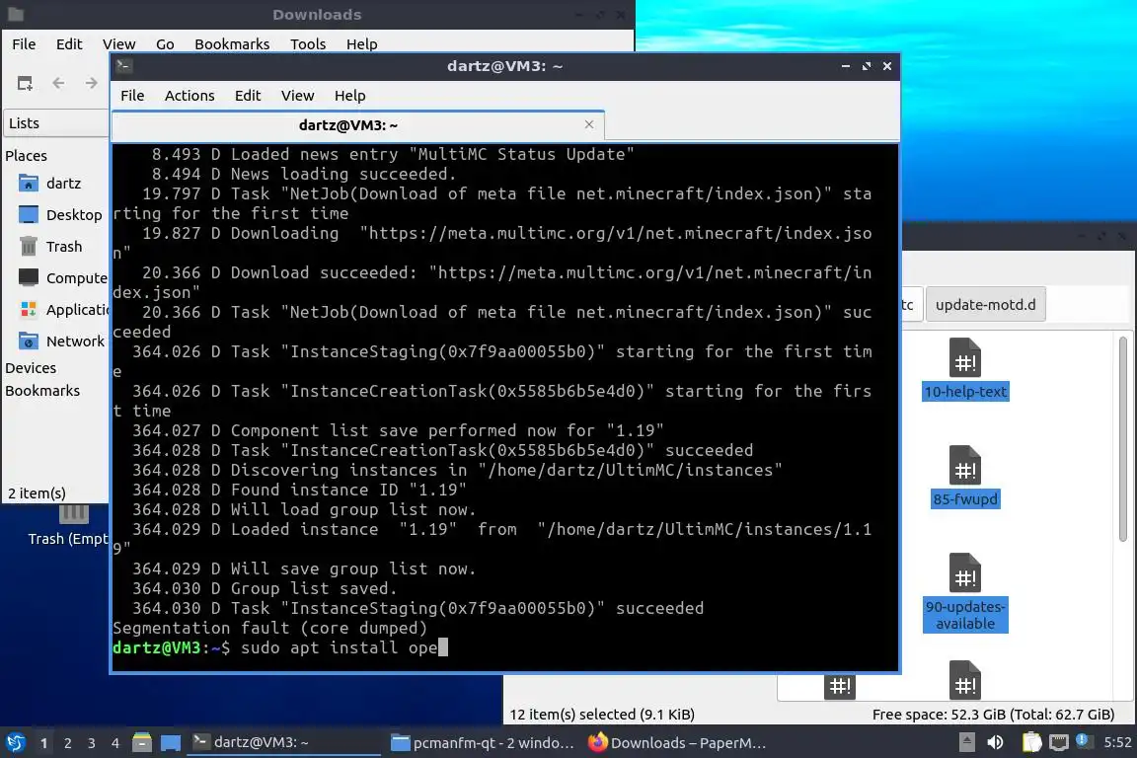Open the Lists dropdown in the side pane
This screenshot has width=1137, height=758.
(56, 123)
